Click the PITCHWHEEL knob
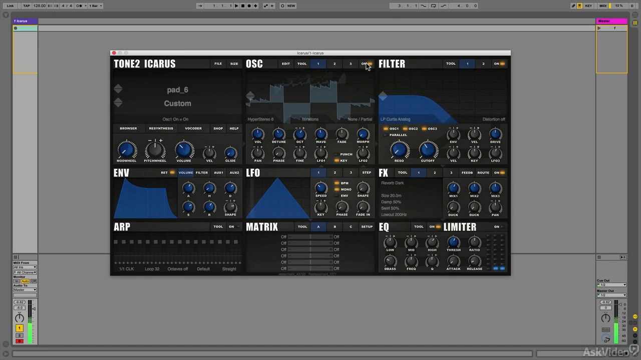 155,149
